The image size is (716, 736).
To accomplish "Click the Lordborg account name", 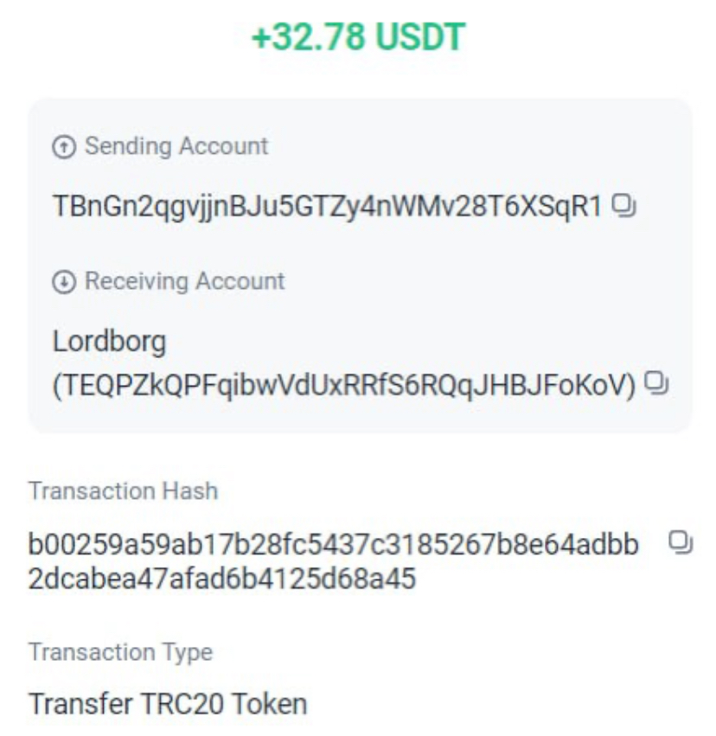I will coord(109,342).
